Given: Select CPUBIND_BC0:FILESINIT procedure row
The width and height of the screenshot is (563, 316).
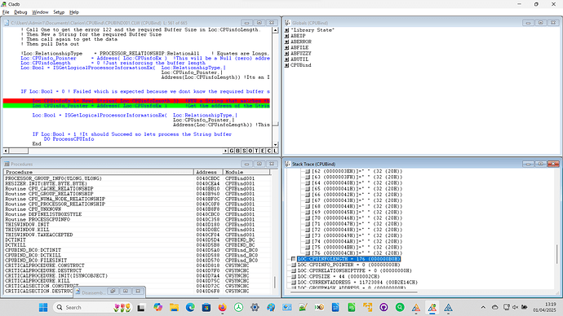Looking at the screenshot, I should tap(137, 261).
